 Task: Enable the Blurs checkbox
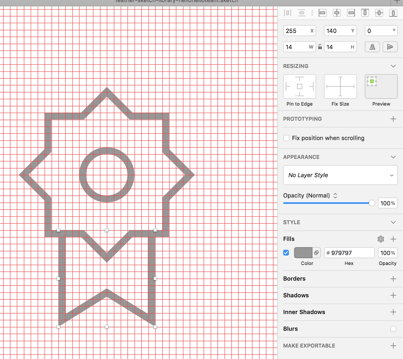(393, 329)
